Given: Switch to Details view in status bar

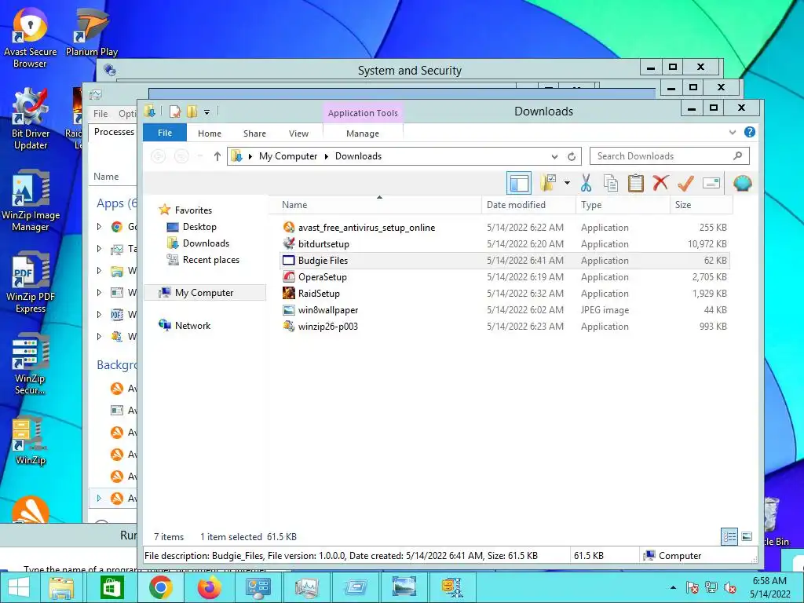Looking at the screenshot, I should (x=729, y=537).
